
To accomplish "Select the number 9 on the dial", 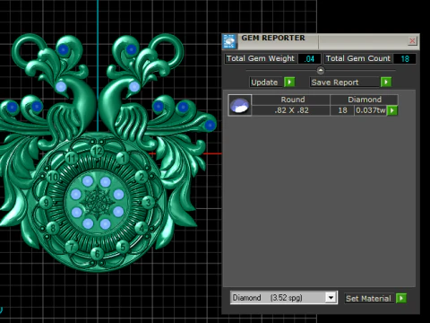I will coord(47,203).
